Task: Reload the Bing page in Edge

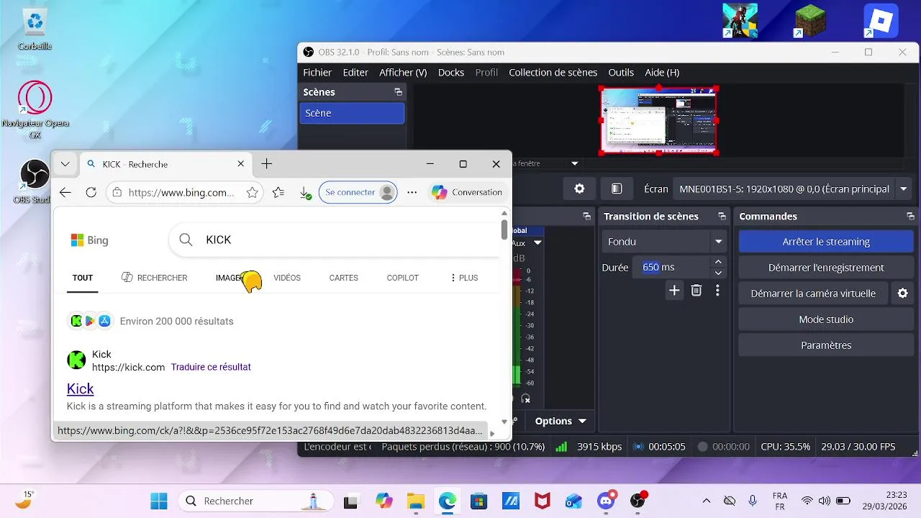Action: click(x=91, y=192)
